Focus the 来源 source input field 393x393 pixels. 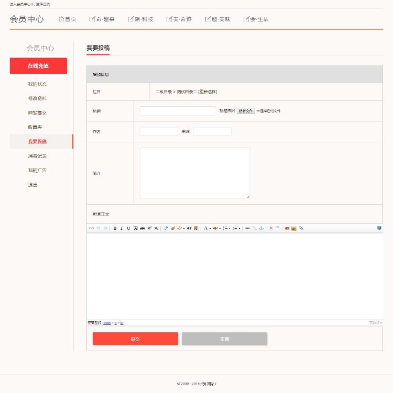click(212, 131)
